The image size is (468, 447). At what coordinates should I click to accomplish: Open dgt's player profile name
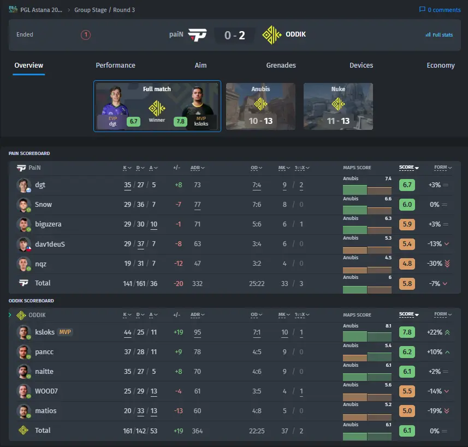click(x=40, y=185)
